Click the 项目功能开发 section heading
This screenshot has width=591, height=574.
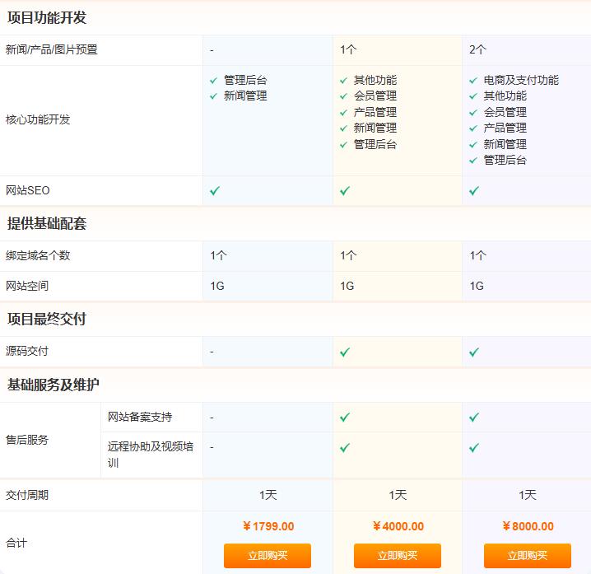(x=47, y=17)
